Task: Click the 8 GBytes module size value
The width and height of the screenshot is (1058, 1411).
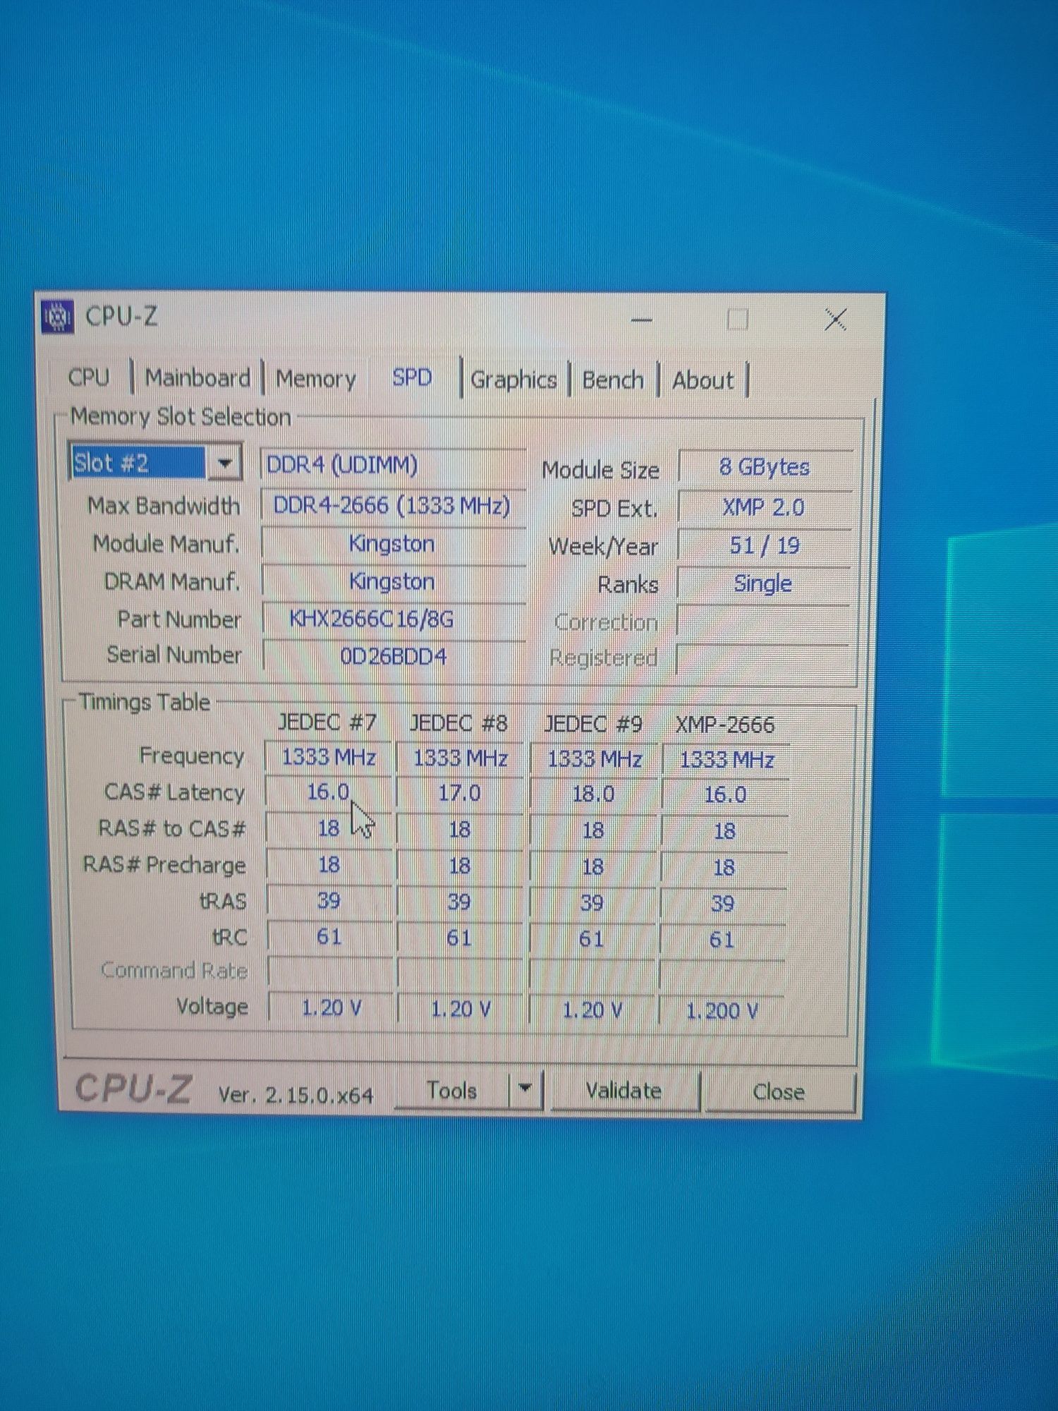Action: coord(765,467)
